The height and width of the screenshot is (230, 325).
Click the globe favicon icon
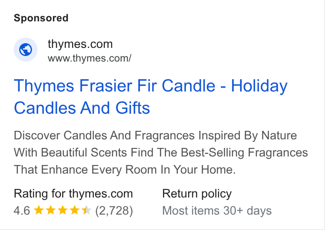tap(26, 50)
